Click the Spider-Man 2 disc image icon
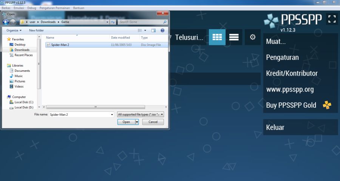This screenshot has width=340, height=181. pos(48,45)
